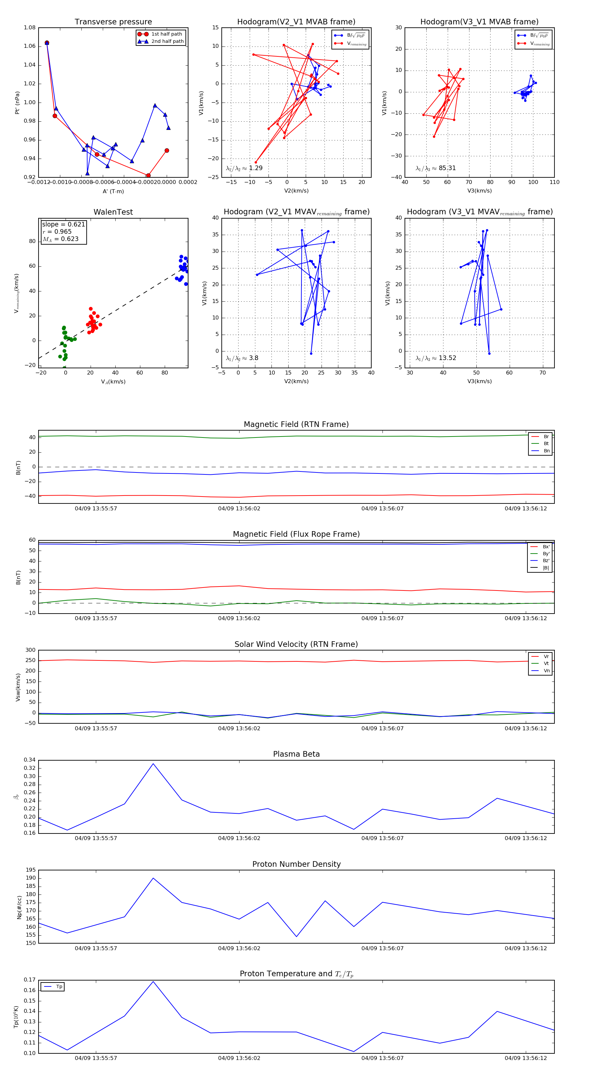The width and height of the screenshot is (593, 1088).
Task: Select '2nd half path' legend entry
Action: click(x=161, y=42)
